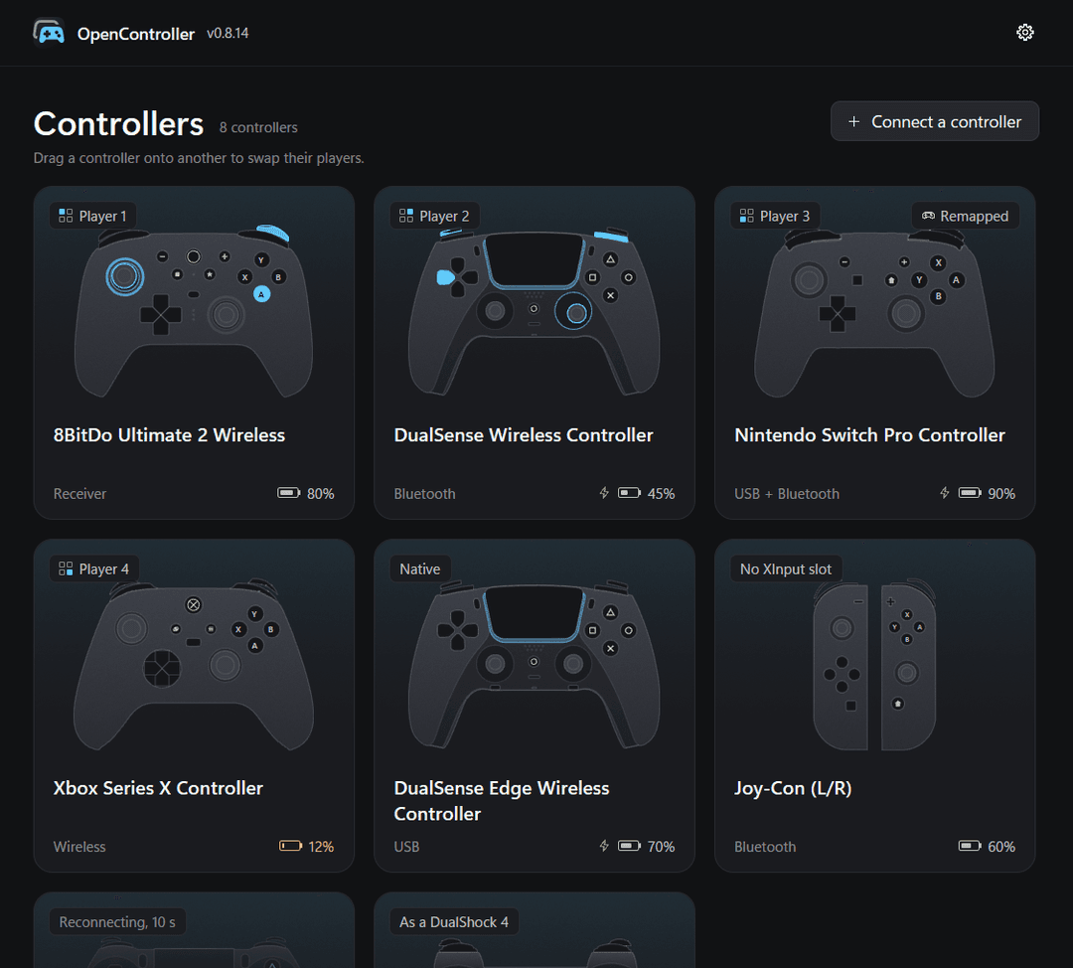This screenshot has width=1073, height=968.
Task: Click the Player 2 grid icon
Action: [405, 216]
